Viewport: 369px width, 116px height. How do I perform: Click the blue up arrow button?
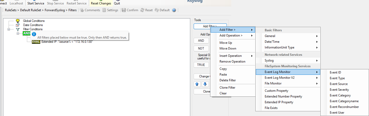[x=197, y=84]
